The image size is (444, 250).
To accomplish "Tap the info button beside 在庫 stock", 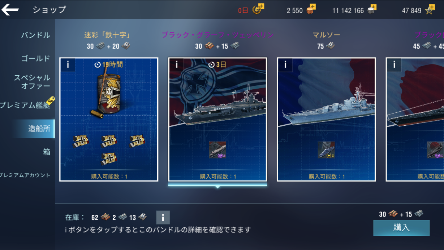I will (x=163, y=218).
